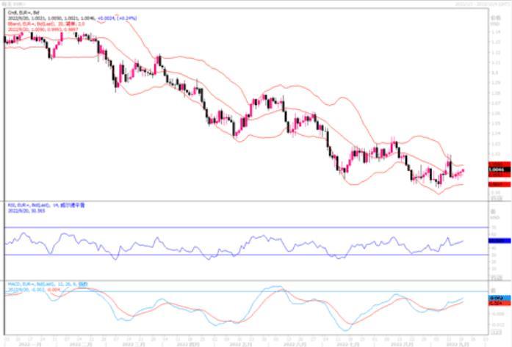Click the candlestick series title line at top
Image resolution: width=512 pixels, height=347 pixels.
tap(24, 12)
